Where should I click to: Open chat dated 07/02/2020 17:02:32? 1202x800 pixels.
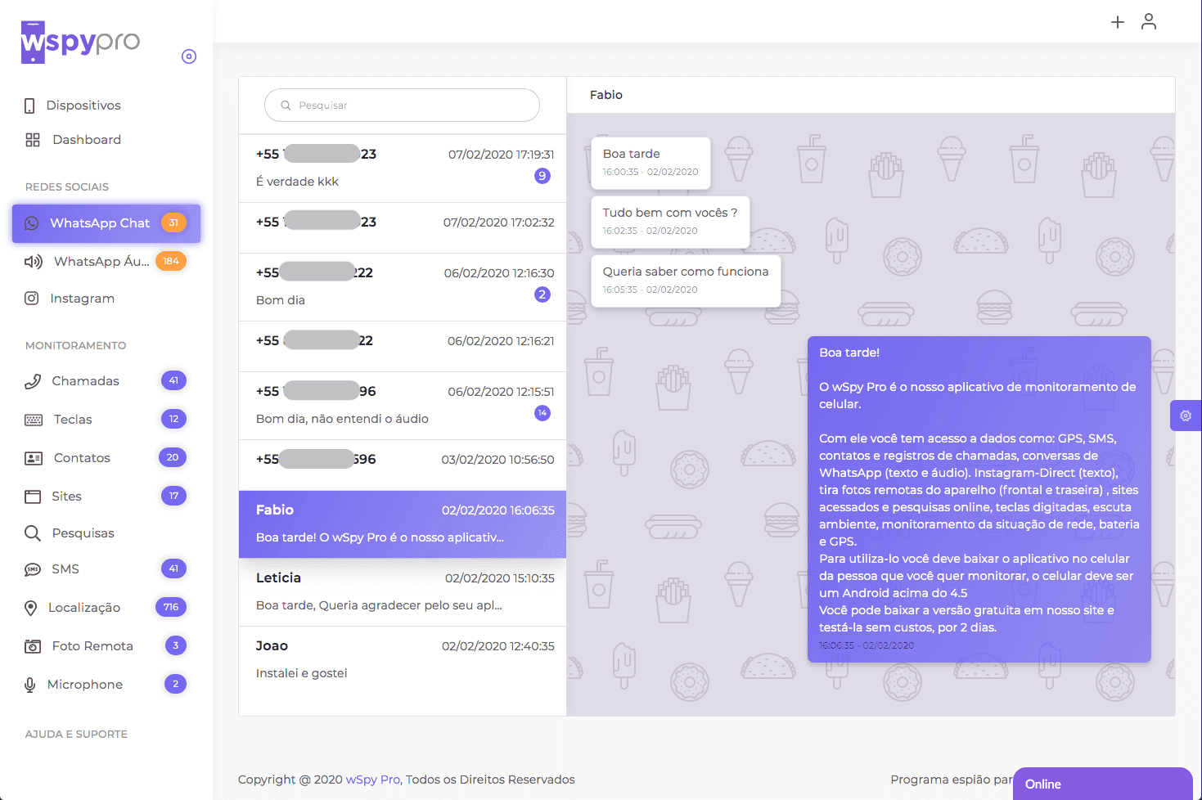click(403, 228)
